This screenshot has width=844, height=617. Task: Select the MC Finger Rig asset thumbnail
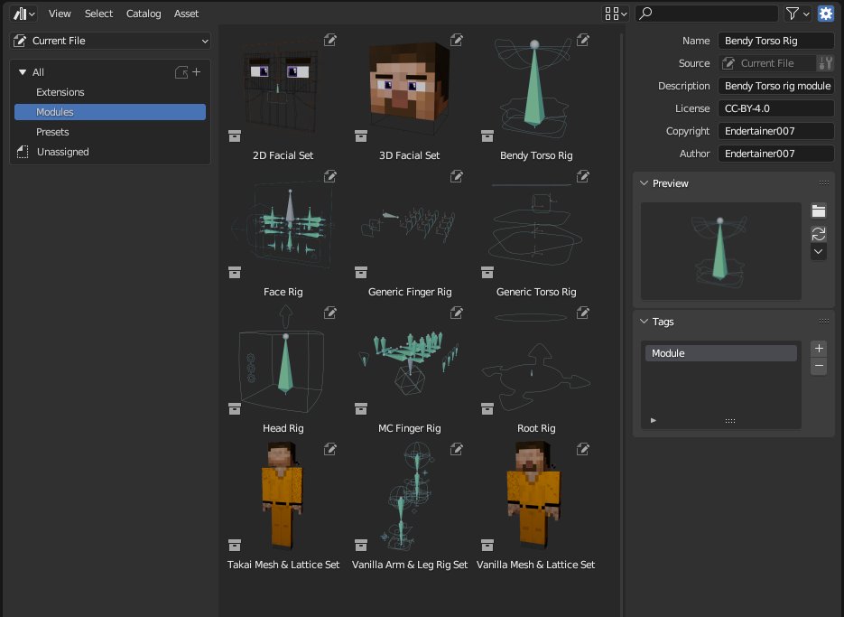tap(410, 360)
